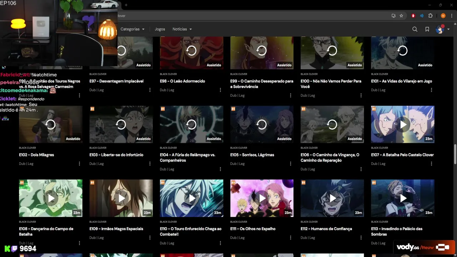Viewport: 457px width, 257px height.
Task: Open options menu for E110 episode
Action: coord(220,243)
